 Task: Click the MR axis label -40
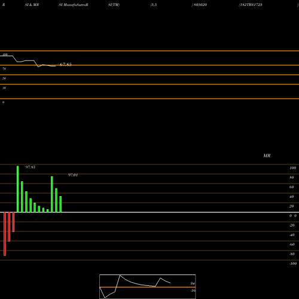coord(292,235)
